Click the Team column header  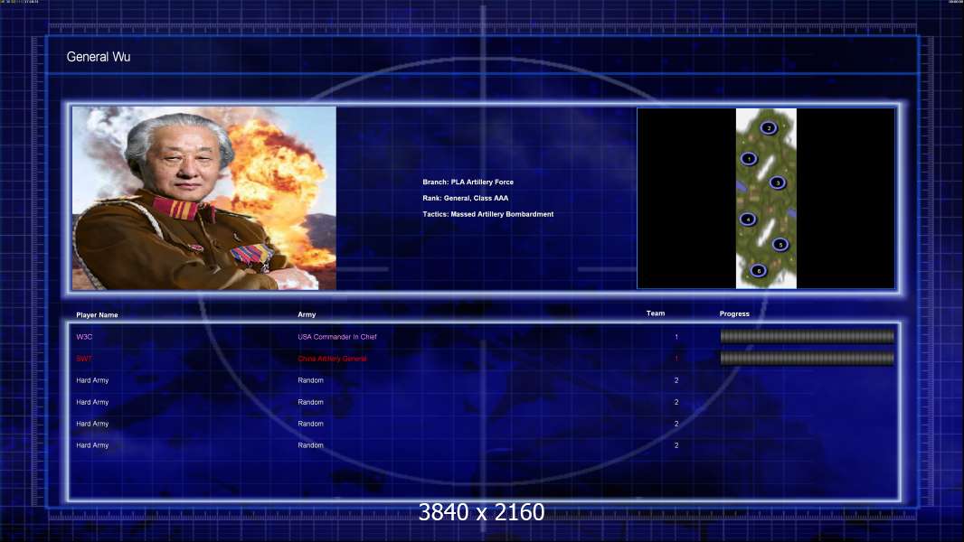pyautogui.click(x=656, y=313)
